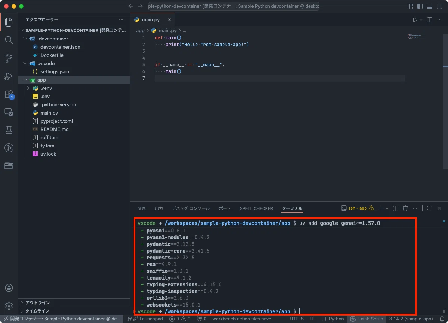Switch to the SPELL CHECKER tab
This screenshot has width=448, height=323.
[x=256, y=208]
